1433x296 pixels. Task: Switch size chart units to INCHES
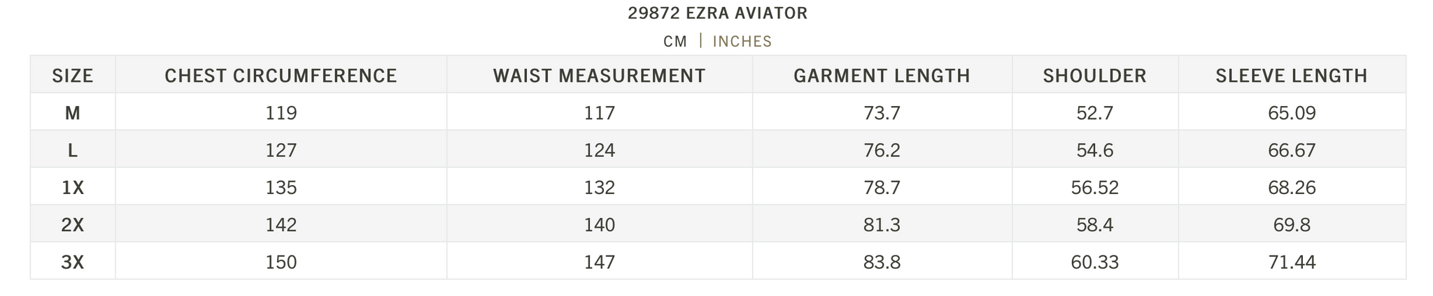(x=742, y=41)
